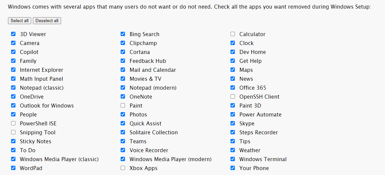This screenshot has width=385, height=175.
Task: Click the Select all button
Action: click(20, 21)
